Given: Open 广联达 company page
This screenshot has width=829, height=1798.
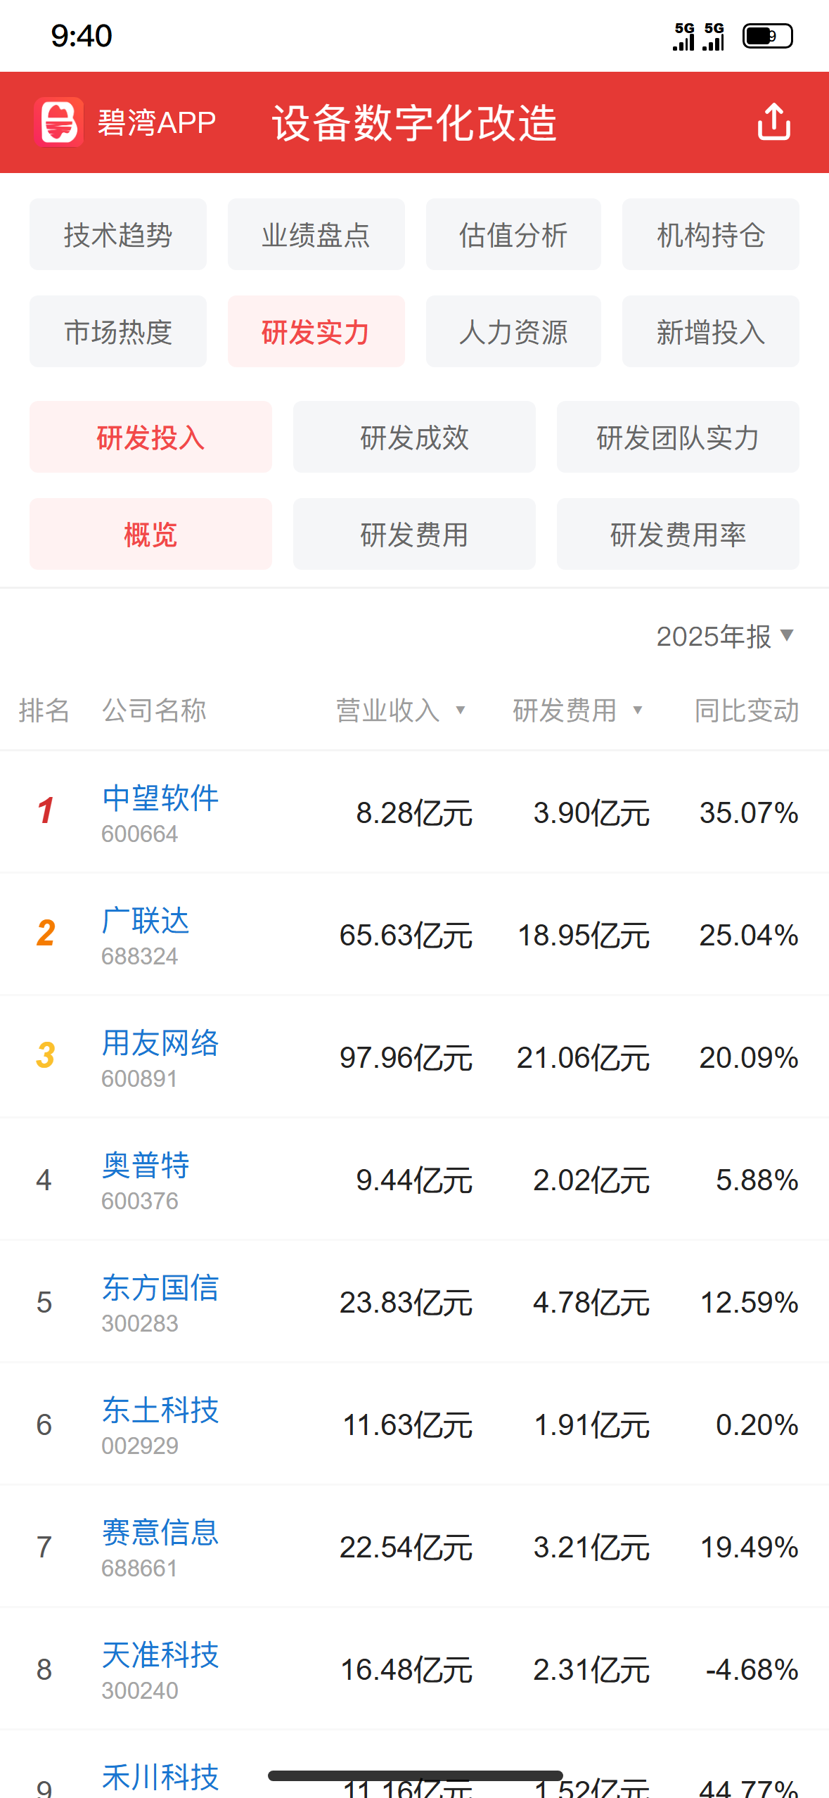Looking at the screenshot, I should point(146,921).
